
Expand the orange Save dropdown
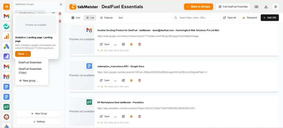pos(23,54)
